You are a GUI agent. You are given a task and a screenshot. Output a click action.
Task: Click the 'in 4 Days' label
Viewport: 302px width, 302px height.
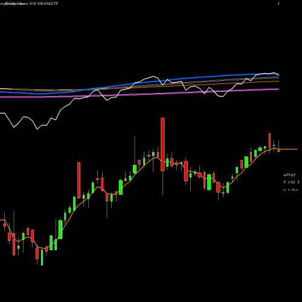(x=291, y=190)
